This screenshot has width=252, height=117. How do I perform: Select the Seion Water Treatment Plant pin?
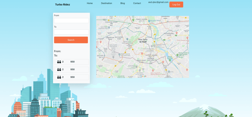(109, 28)
